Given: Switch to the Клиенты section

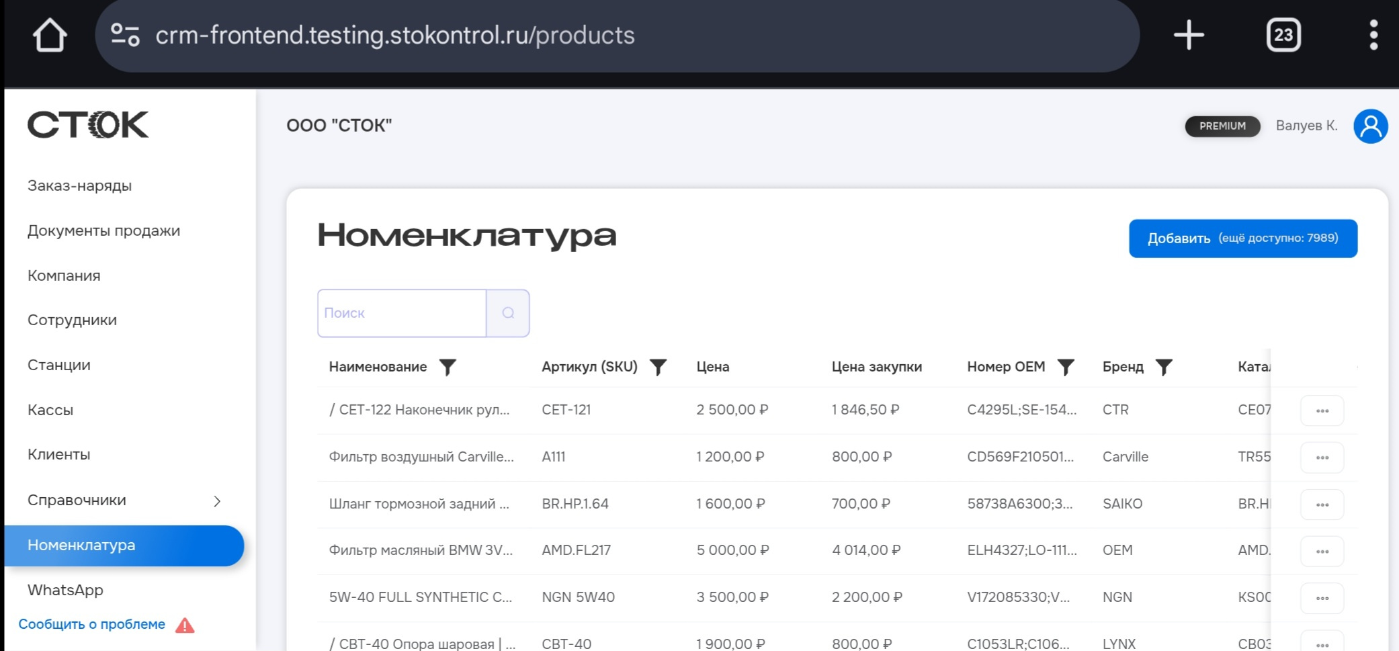Looking at the screenshot, I should [x=58, y=455].
